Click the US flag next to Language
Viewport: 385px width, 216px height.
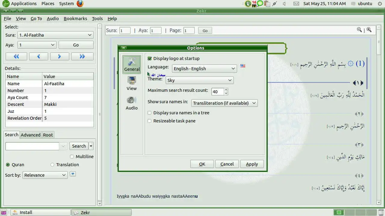coord(243,66)
